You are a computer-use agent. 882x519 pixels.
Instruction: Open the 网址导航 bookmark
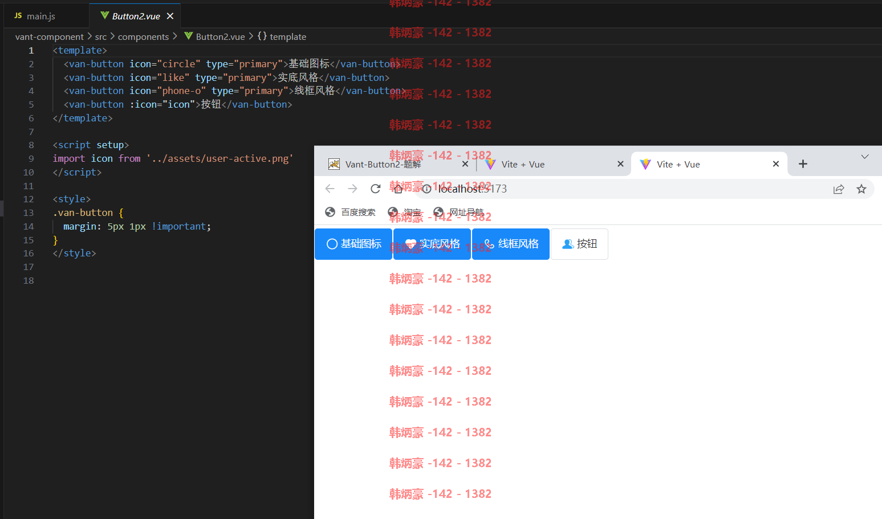point(458,212)
